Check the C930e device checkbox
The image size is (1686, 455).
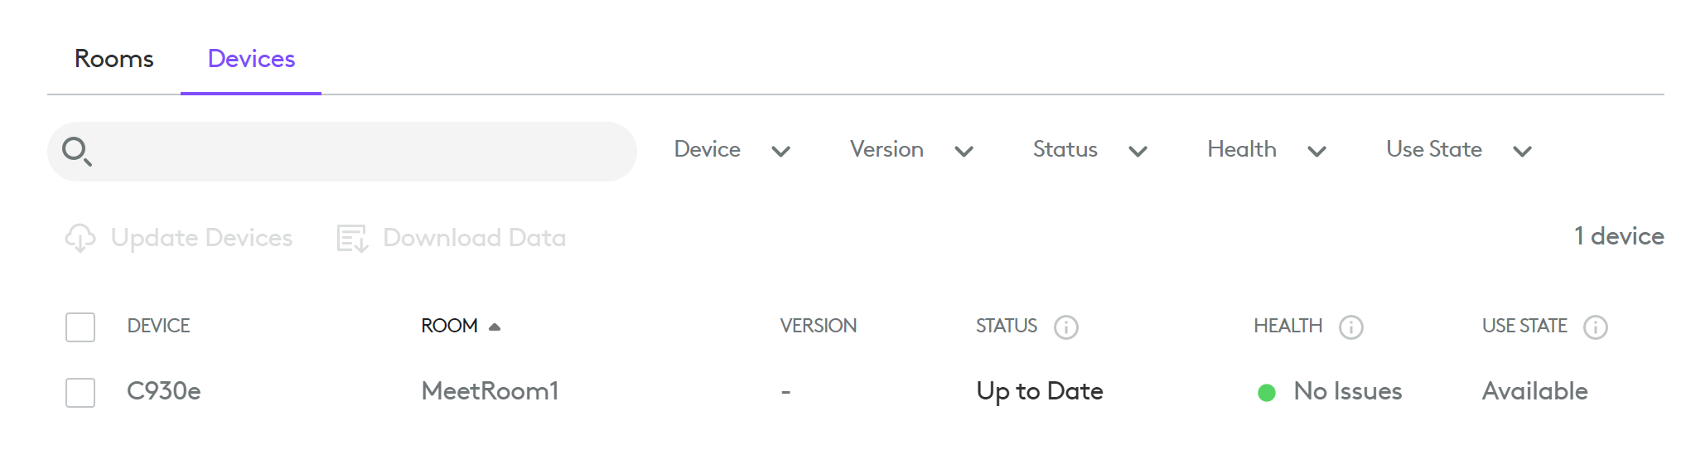[80, 392]
